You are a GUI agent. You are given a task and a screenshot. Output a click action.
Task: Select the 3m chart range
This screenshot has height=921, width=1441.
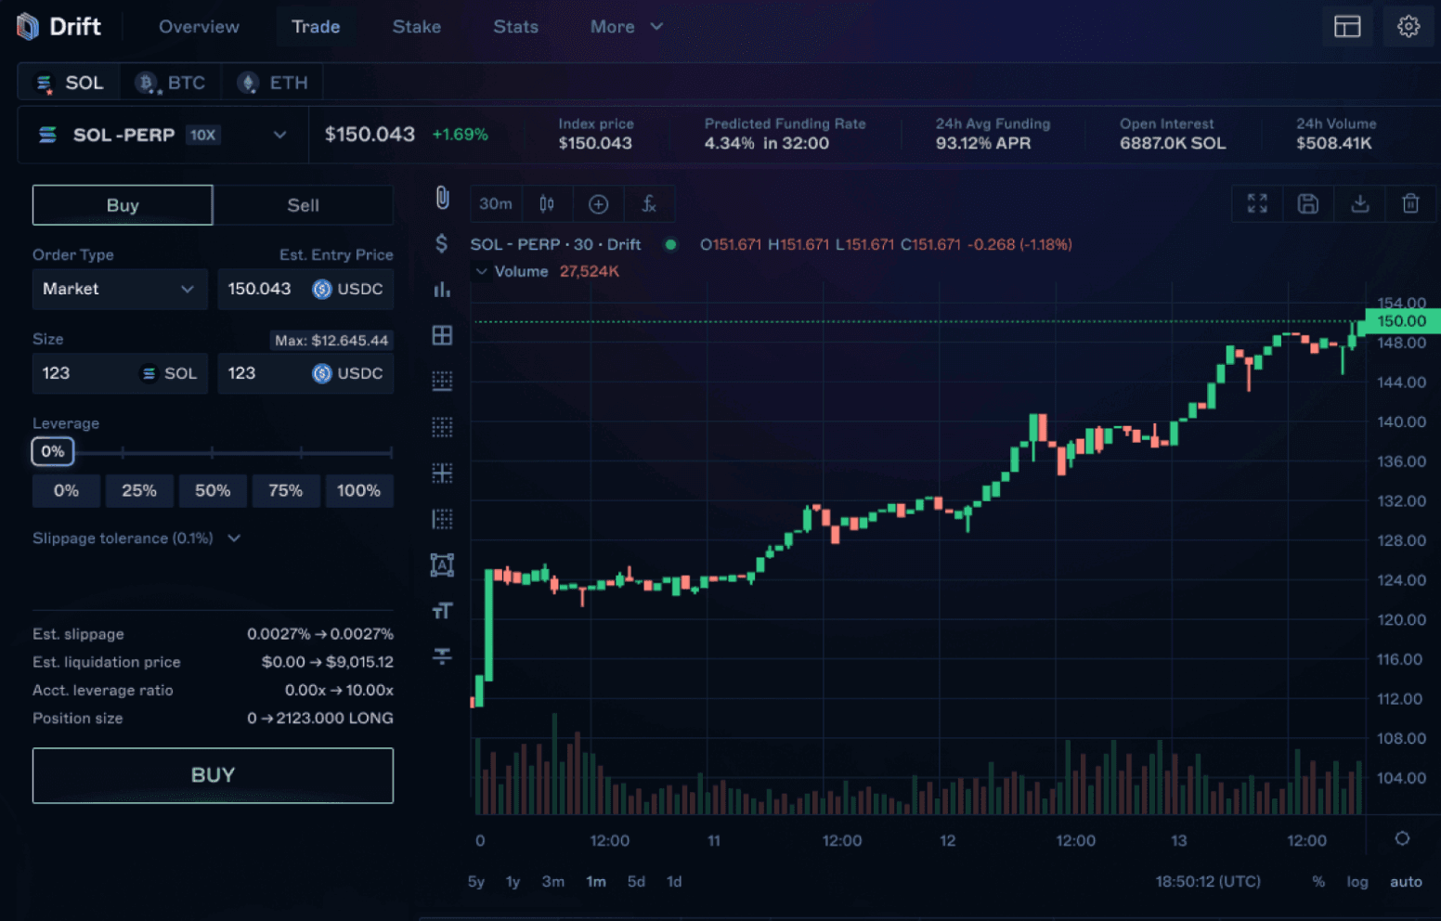(x=553, y=881)
